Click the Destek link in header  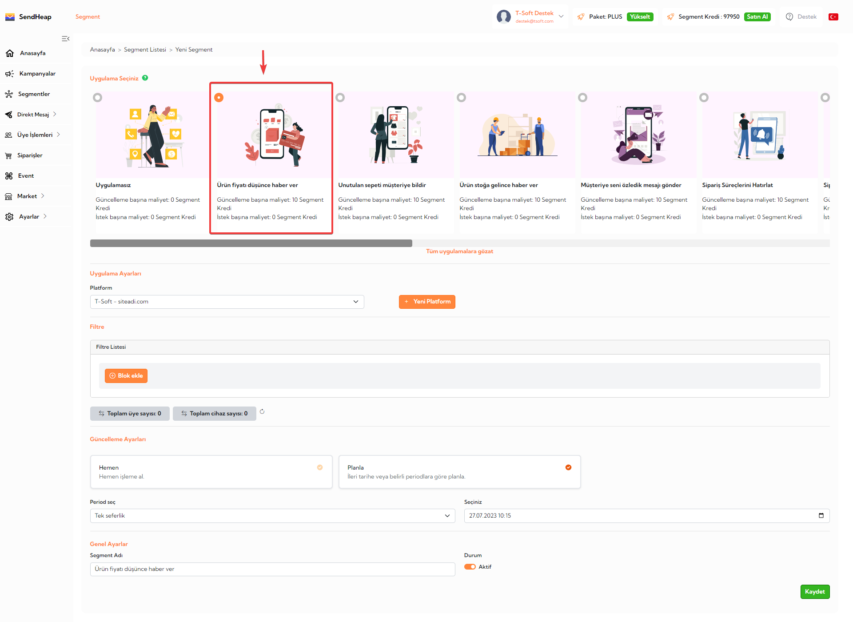[x=807, y=17]
